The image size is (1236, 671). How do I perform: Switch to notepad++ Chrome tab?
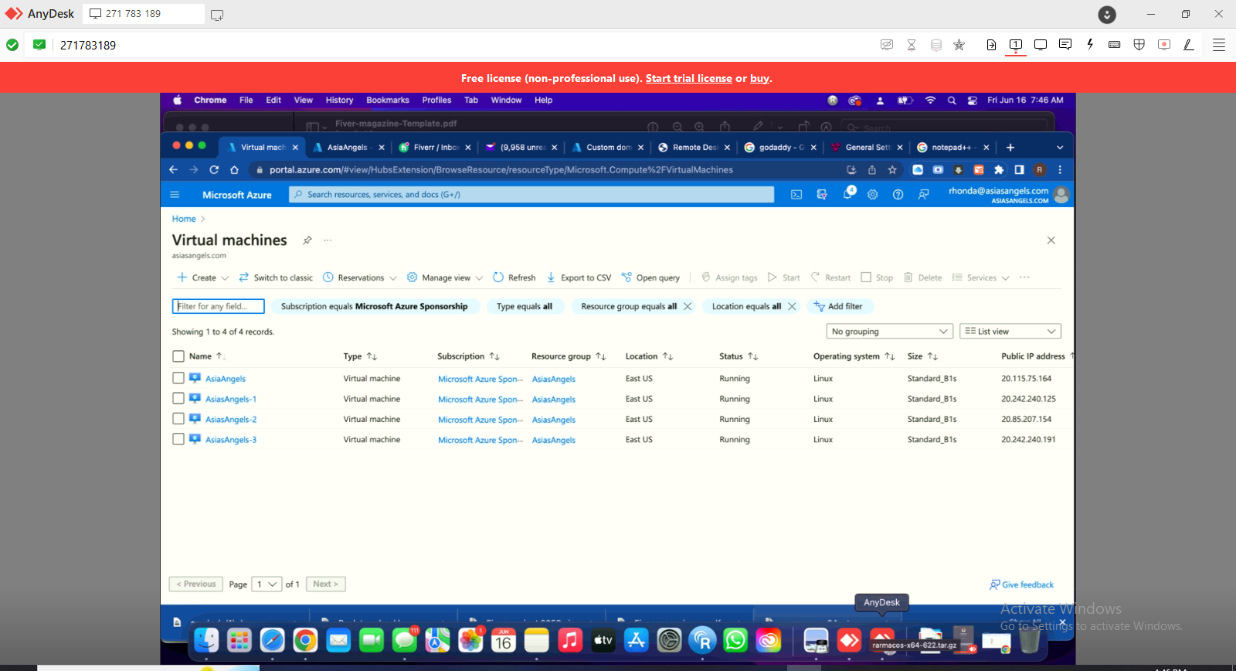(953, 148)
